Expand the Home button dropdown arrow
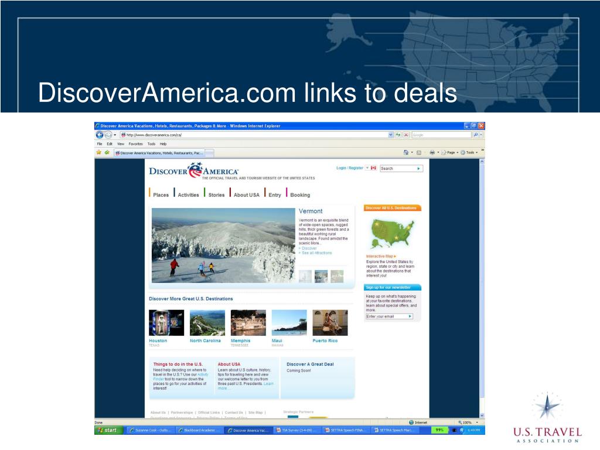 point(412,152)
